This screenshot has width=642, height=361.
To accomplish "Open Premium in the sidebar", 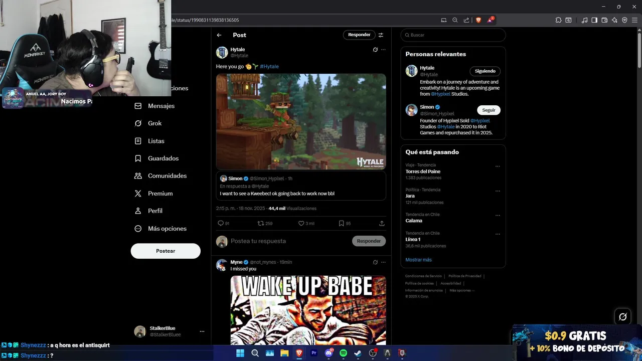I will pyautogui.click(x=153, y=194).
